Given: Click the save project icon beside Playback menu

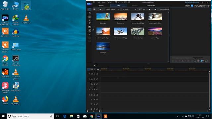Looking at the screenshot, I should tap(116, 2).
